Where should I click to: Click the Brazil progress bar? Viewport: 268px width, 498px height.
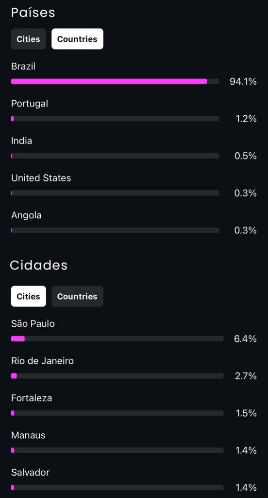[x=115, y=81]
